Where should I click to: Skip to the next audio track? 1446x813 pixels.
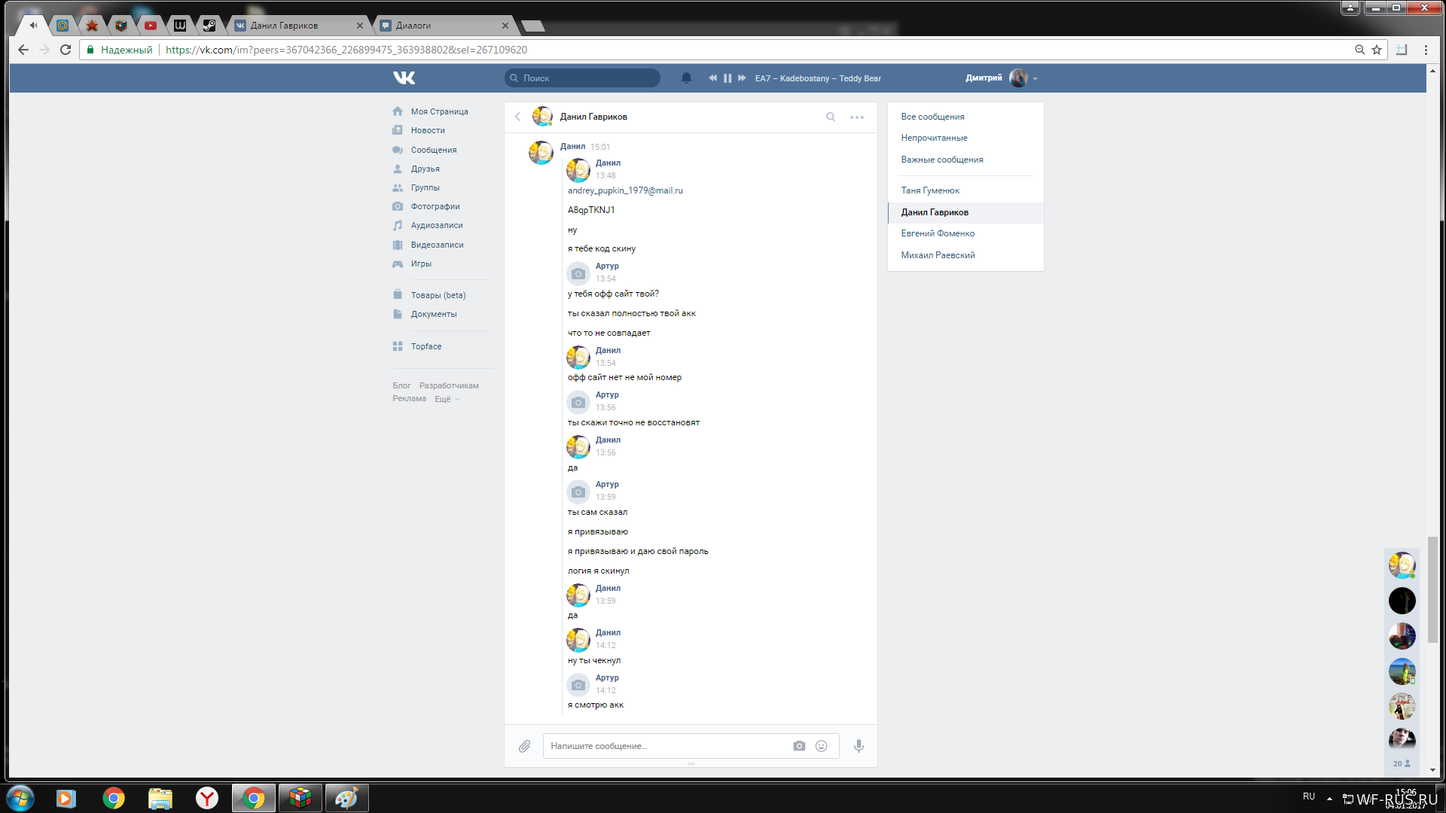pos(742,78)
